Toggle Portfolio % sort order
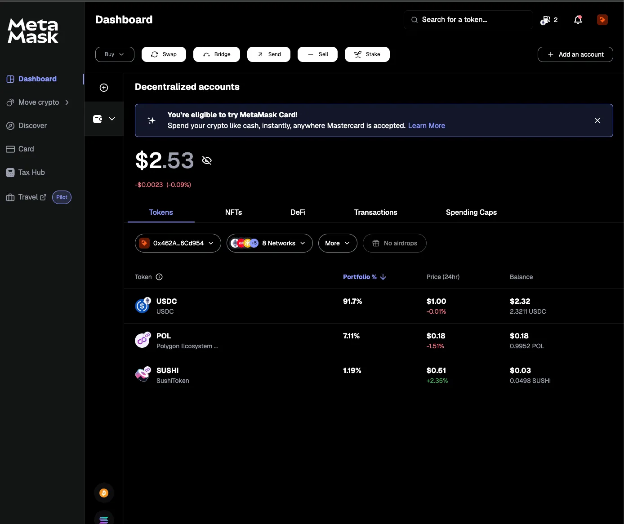Screen dimensions: 624x524 click(364, 277)
